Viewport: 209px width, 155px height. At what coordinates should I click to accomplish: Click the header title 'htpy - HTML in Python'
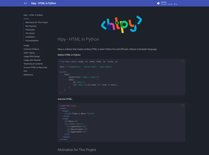[43, 3]
